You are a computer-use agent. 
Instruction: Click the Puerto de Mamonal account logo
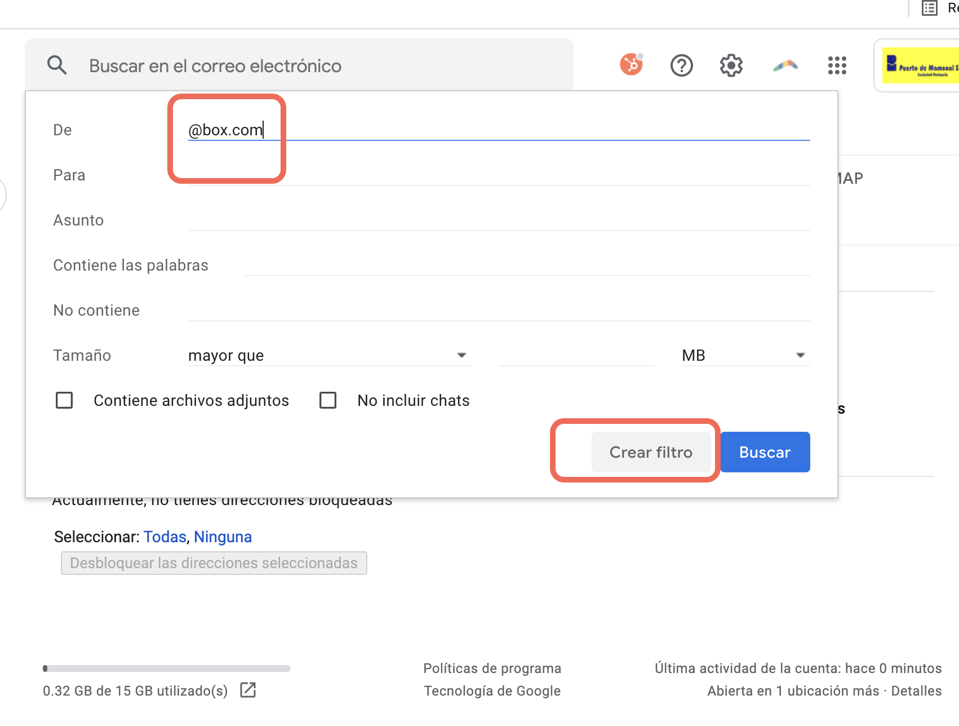click(x=921, y=65)
